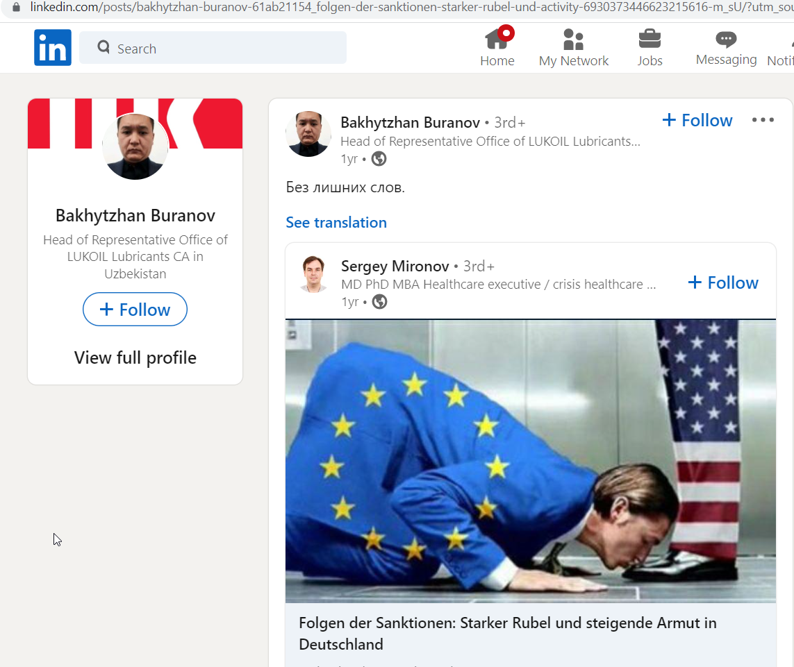Viewport: 794px width, 667px height.
Task: Click the site lock icon in address bar
Action: pyautogui.click(x=16, y=7)
